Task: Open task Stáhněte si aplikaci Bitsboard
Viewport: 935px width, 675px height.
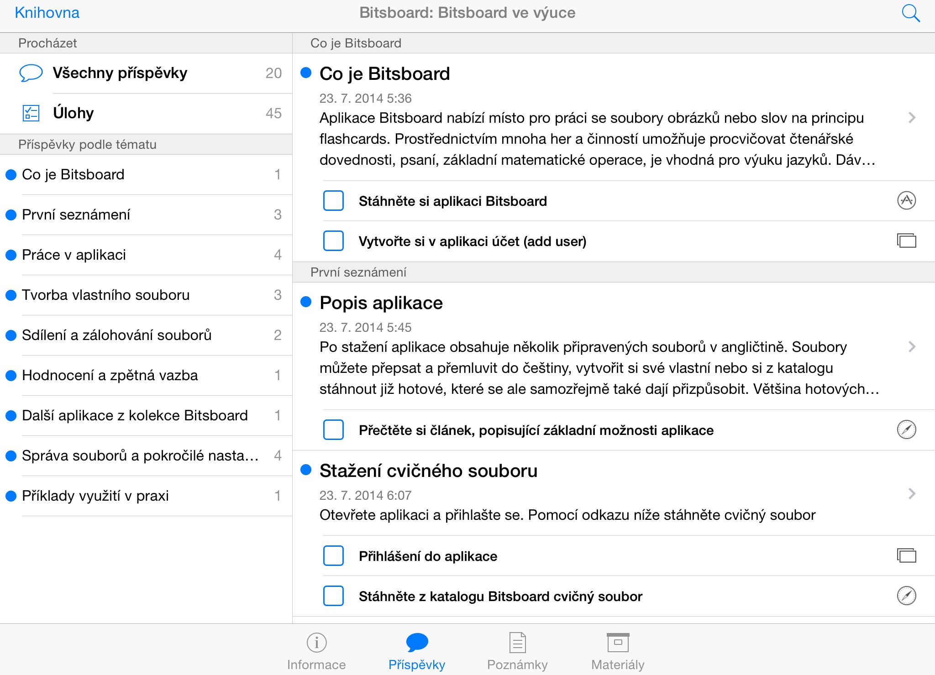Action: 453,201
